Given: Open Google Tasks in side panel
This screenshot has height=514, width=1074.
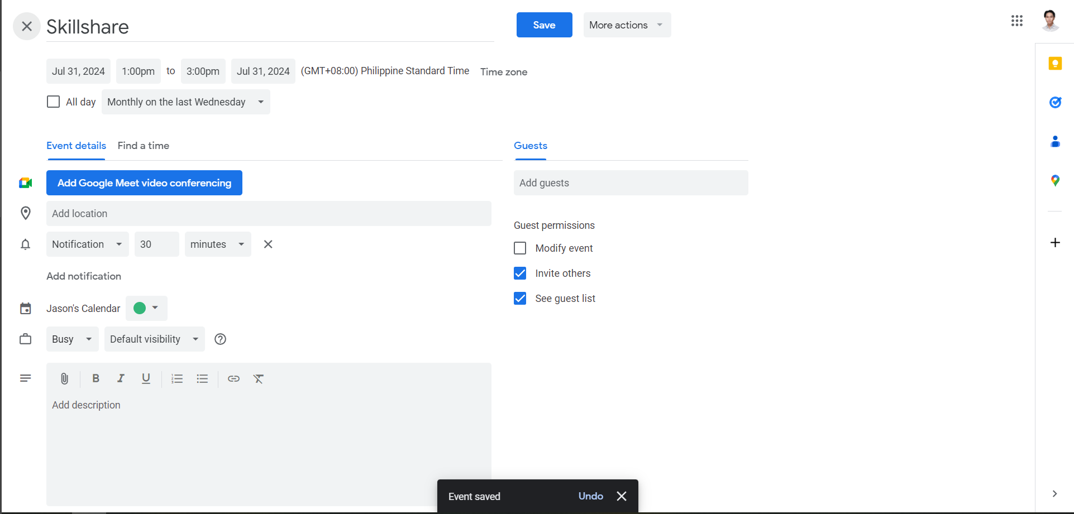Looking at the screenshot, I should click(x=1055, y=102).
